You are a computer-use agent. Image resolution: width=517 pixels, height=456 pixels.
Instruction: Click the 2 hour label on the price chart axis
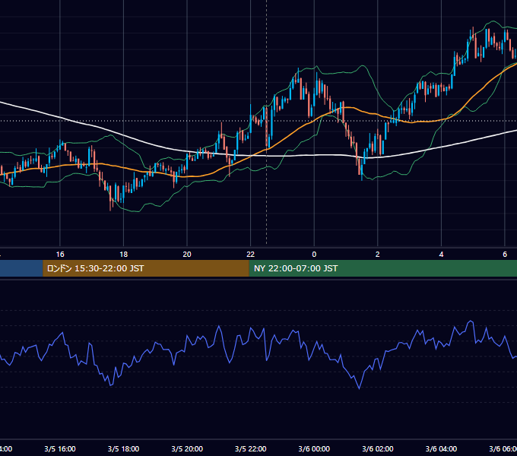click(x=378, y=255)
